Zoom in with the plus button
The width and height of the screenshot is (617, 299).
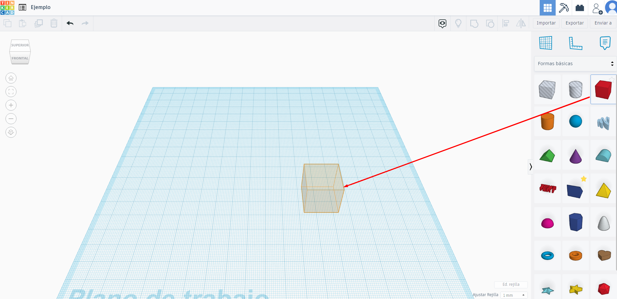pyautogui.click(x=11, y=105)
